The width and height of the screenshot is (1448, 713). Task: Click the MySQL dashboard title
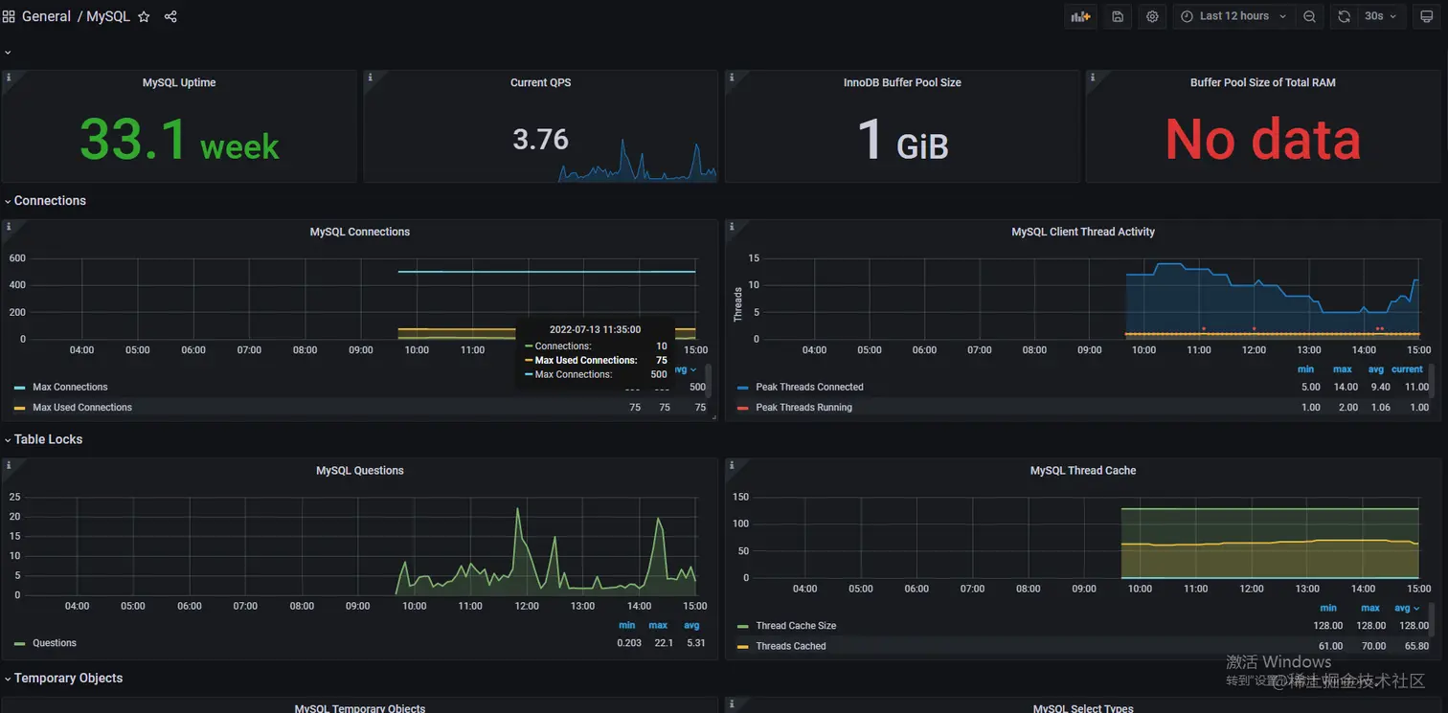108,16
